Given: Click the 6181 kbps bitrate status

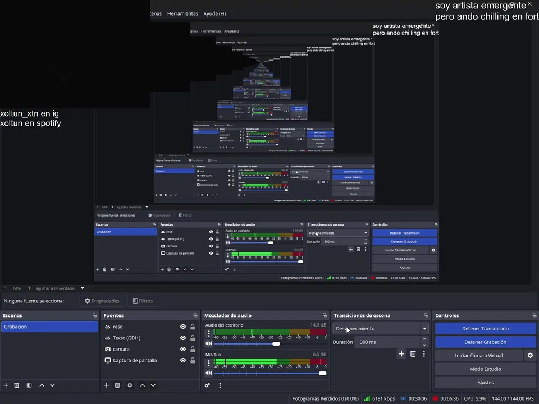Looking at the screenshot, I should 380,398.
